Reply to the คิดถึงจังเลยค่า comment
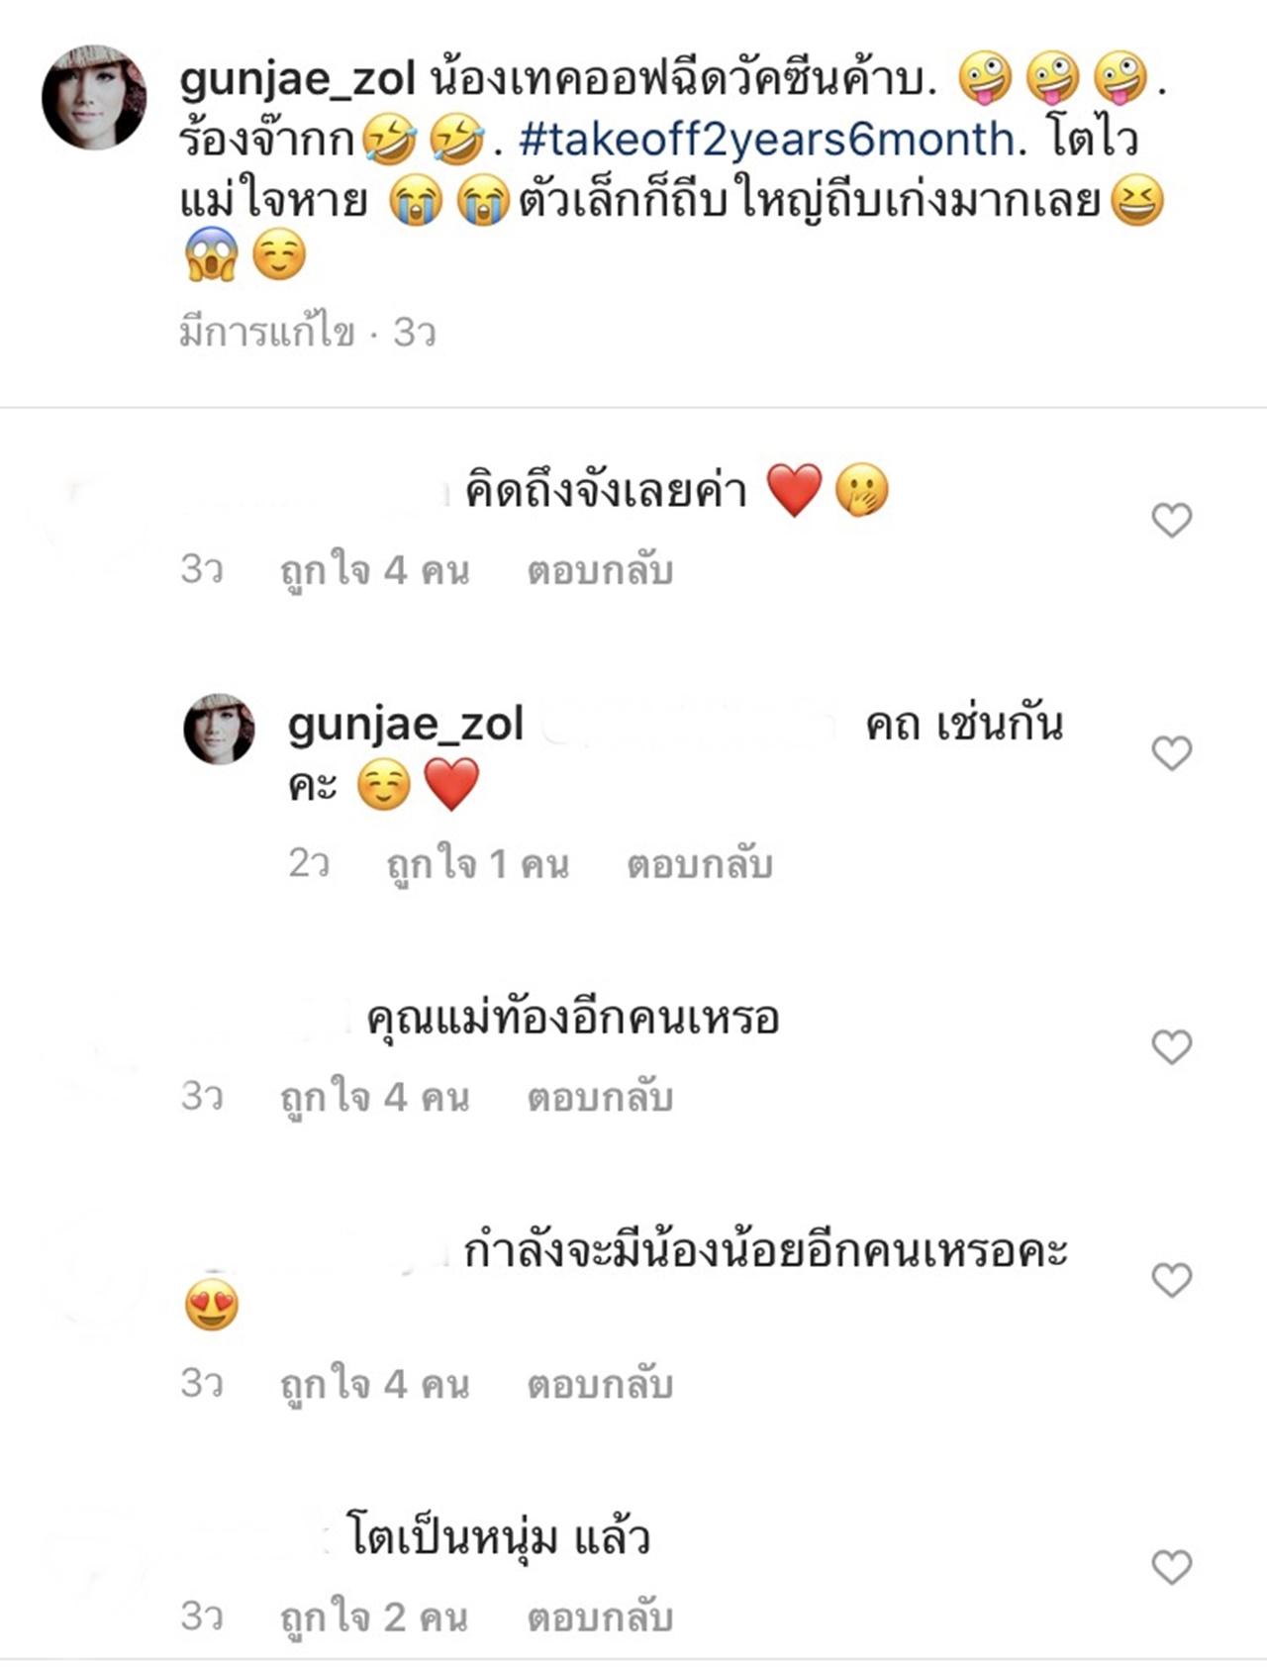Image resolution: width=1267 pixels, height=1667 pixels. click(x=600, y=571)
